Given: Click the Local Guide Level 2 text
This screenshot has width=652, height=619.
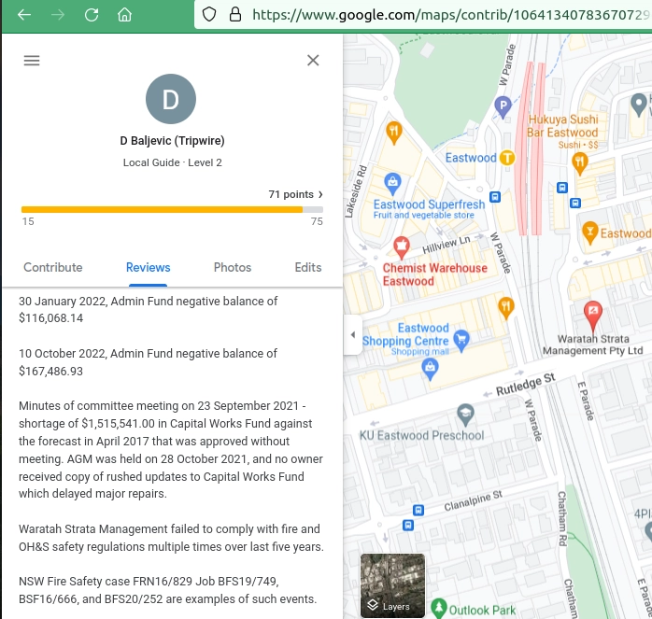Looking at the screenshot, I should [x=172, y=162].
